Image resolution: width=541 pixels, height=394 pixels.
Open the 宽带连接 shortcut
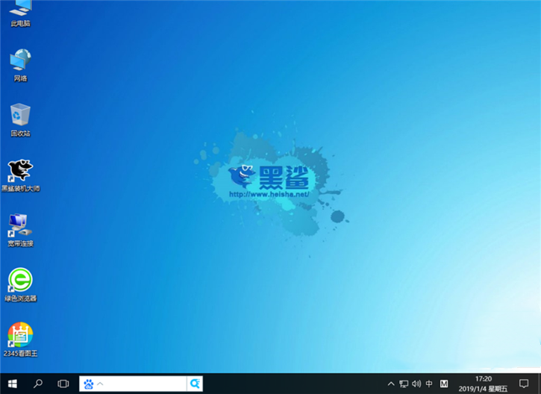coord(20,227)
